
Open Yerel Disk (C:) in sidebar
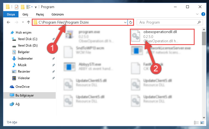click(27, 39)
